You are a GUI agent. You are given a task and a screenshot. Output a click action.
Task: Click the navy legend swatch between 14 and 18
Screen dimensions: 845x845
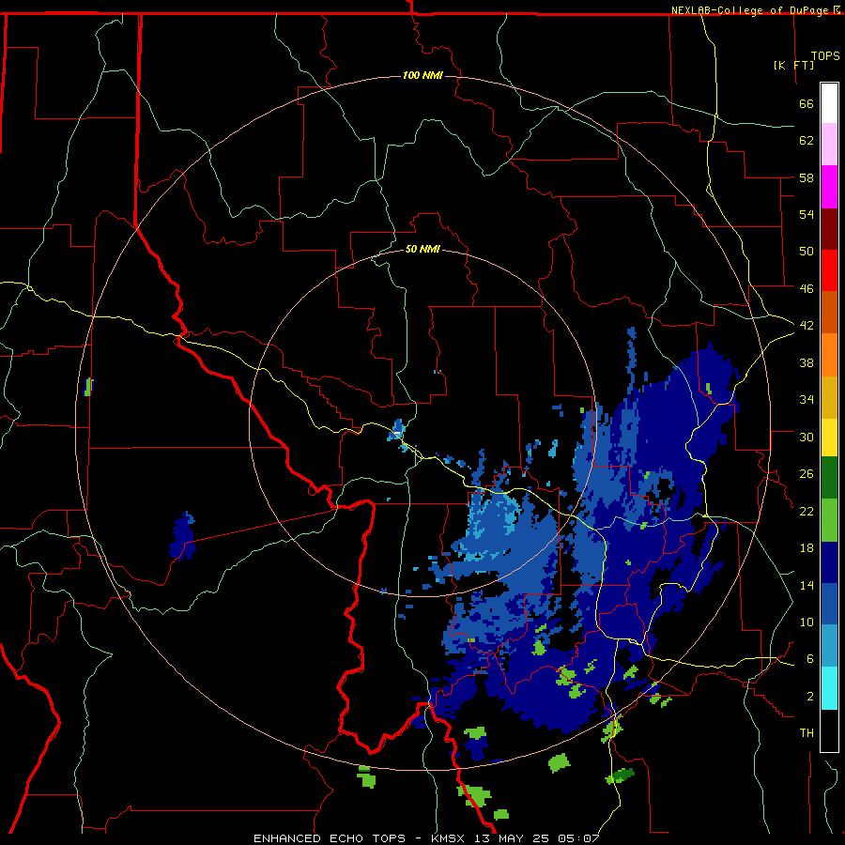tap(829, 562)
